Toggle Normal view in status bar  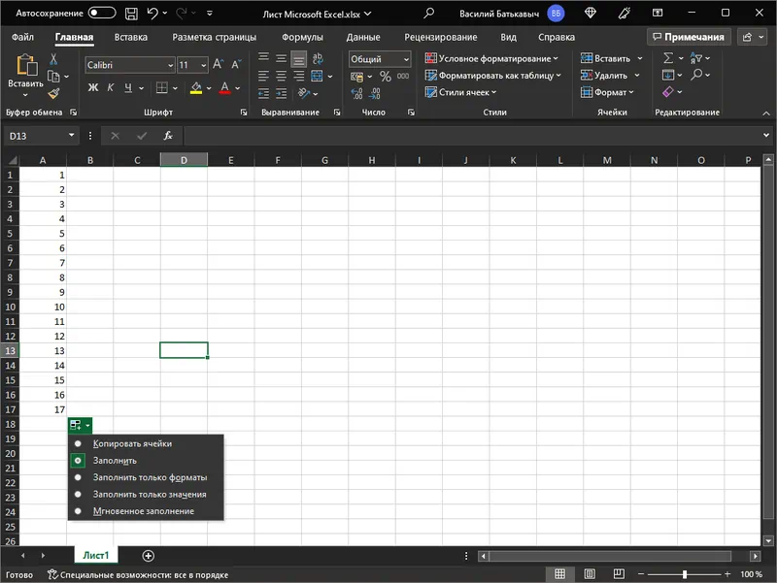[x=560, y=574]
